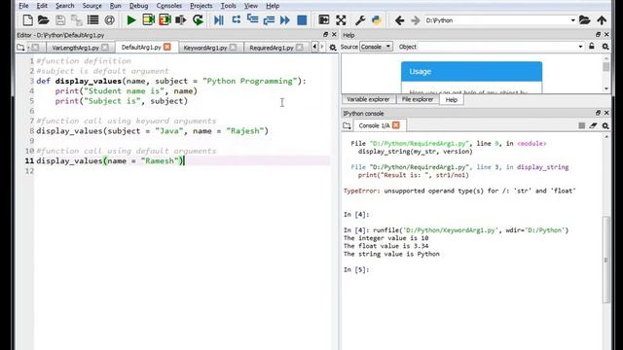623x350 pixels.
Task: Step over current line debug icon
Action: [x=236, y=19]
